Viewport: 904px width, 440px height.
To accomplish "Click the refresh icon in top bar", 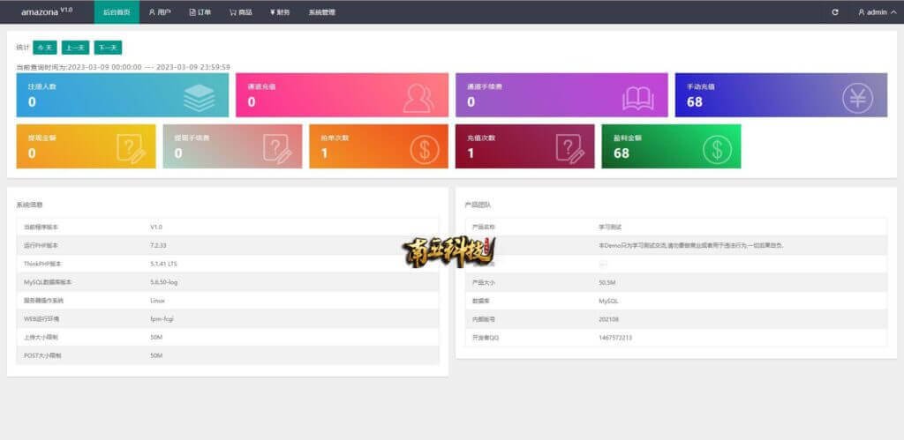I will (835, 12).
